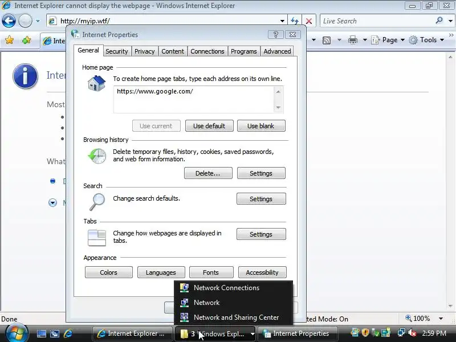
Task: Click the Live Search magnifier icon
Action: (439, 21)
